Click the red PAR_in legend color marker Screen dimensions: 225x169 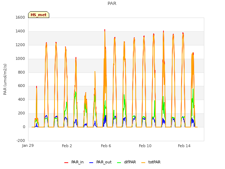coord(66,163)
